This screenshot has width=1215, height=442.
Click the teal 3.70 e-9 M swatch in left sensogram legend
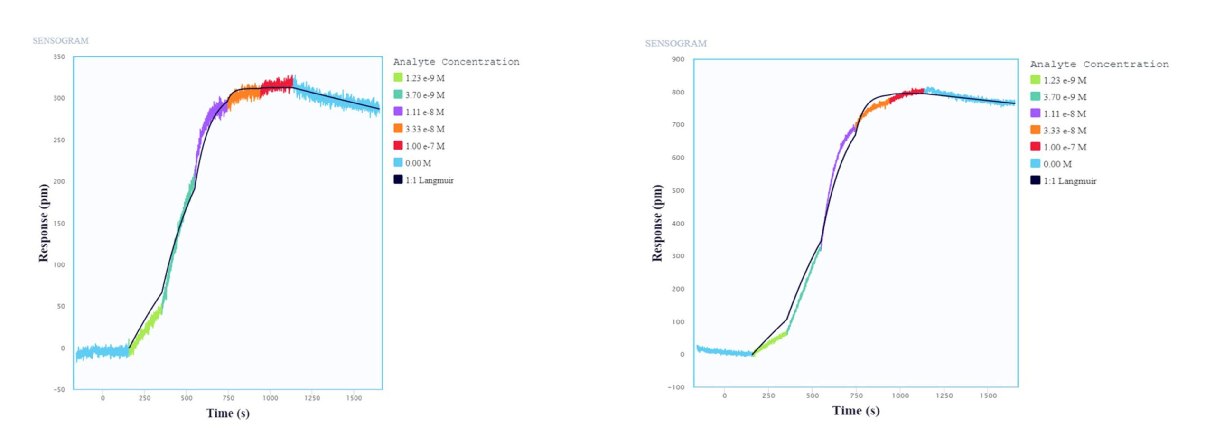pyautogui.click(x=398, y=94)
